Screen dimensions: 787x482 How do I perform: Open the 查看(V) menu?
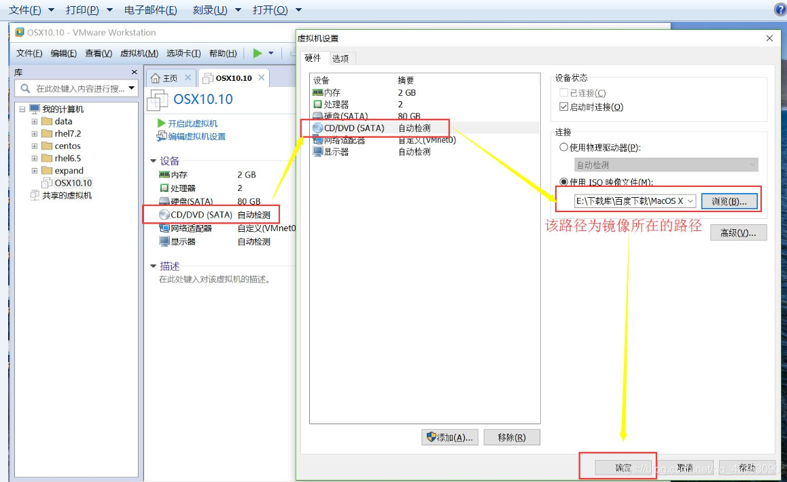[99, 53]
